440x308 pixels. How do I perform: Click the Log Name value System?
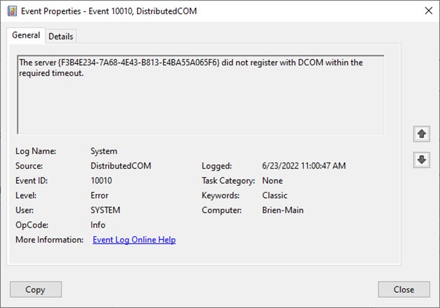click(x=104, y=151)
